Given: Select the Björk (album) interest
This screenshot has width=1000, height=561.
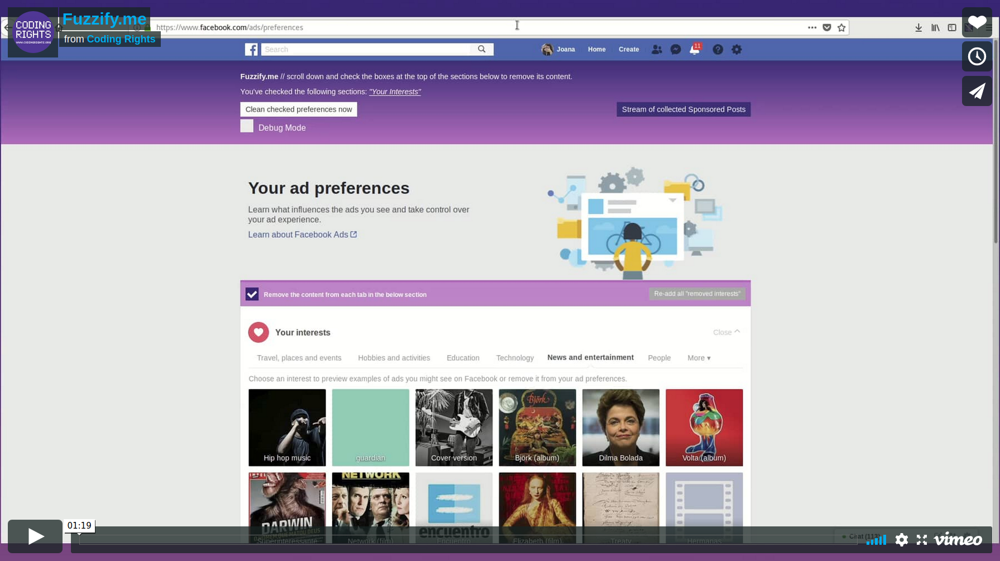Looking at the screenshot, I should point(537,428).
